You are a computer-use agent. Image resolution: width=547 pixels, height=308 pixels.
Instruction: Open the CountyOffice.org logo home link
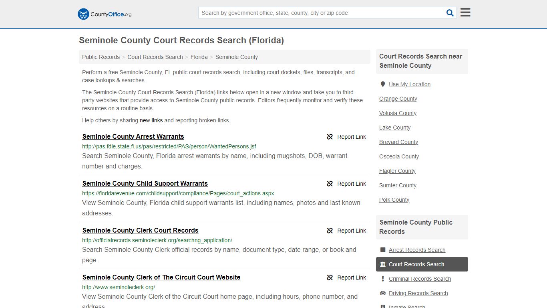tap(105, 14)
